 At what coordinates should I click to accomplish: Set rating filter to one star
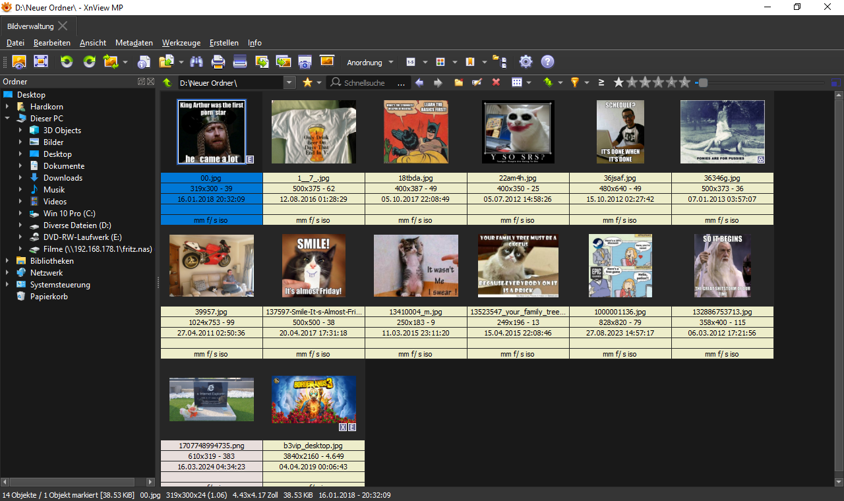pyautogui.click(x=632, y=82)
